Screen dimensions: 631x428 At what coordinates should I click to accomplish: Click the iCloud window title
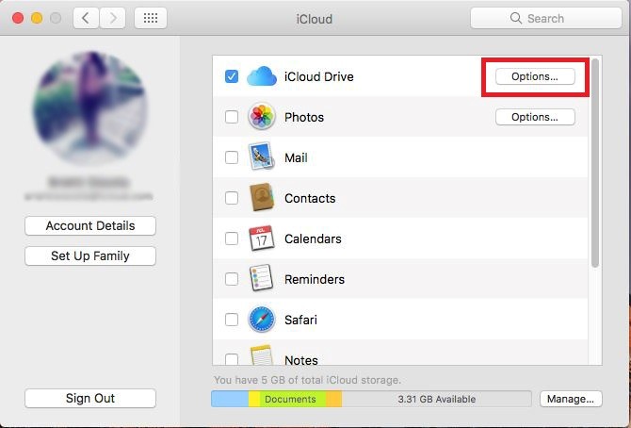315,19
